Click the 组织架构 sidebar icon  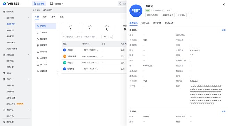[x=4, y=18]
